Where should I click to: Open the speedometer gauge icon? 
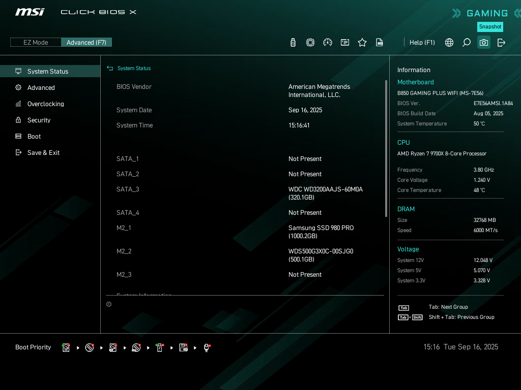328,43
